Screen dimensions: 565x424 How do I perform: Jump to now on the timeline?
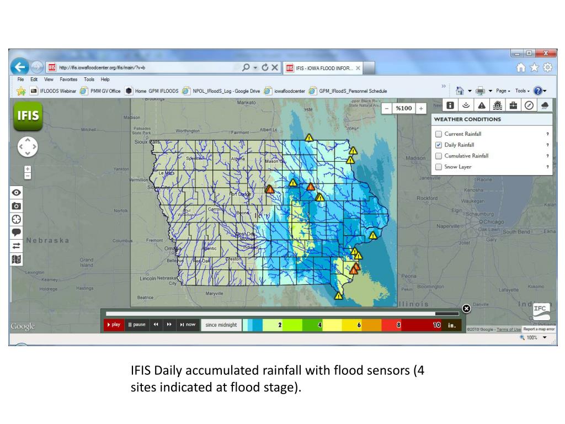coord(188,325)
